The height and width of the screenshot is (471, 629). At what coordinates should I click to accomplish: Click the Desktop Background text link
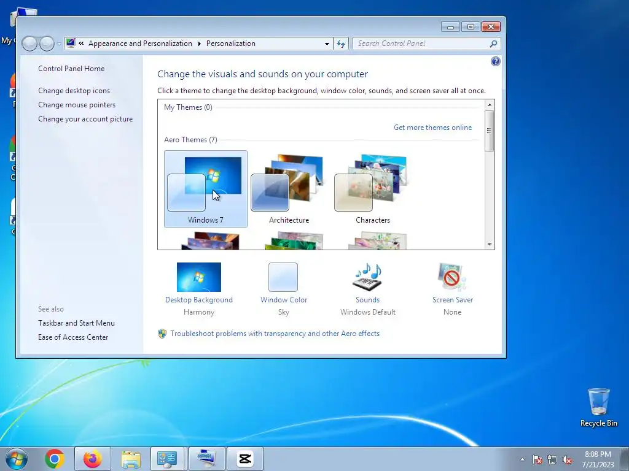click(199, 299)
